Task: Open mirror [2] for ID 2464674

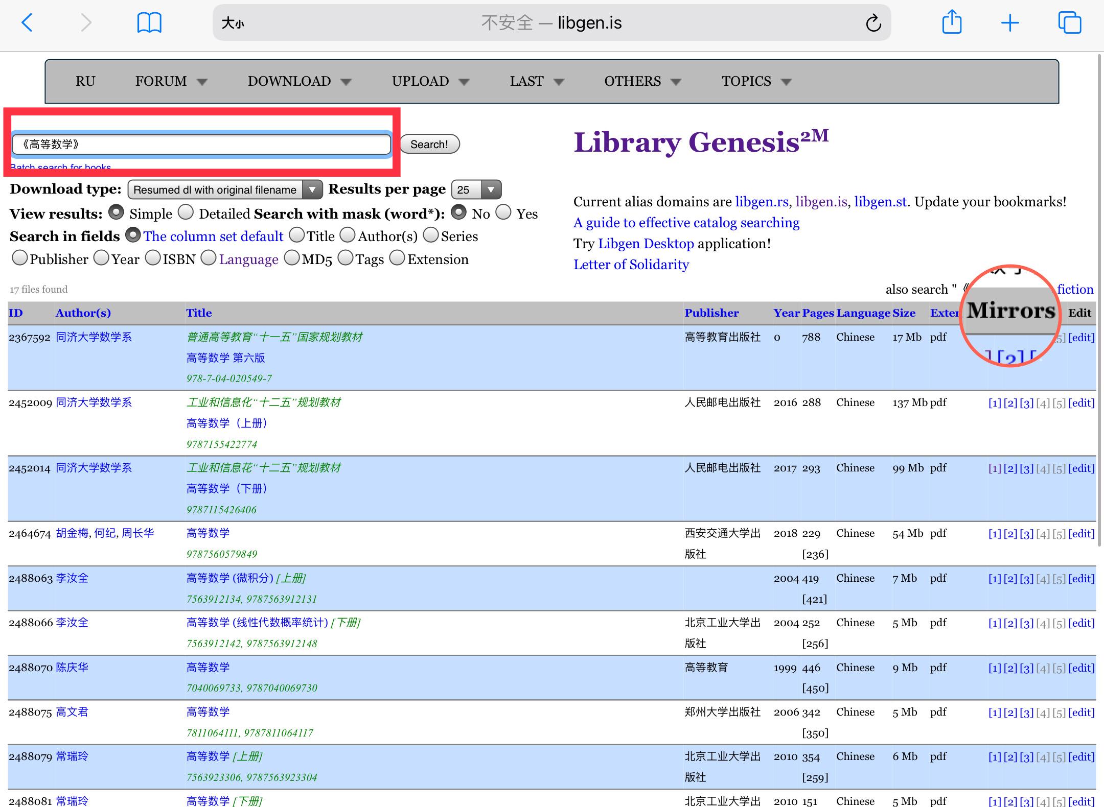Action: tap(1010, 534)
